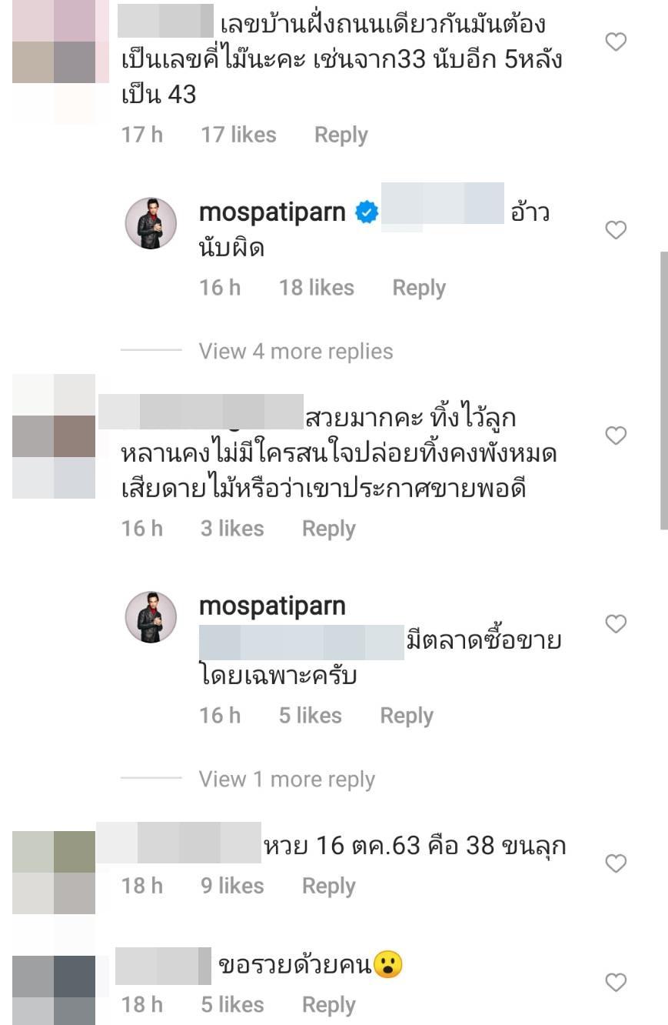Like mospatiparn's reply with 5 likes
This screenshot has width=668, height=1025.
pos(616,623)
